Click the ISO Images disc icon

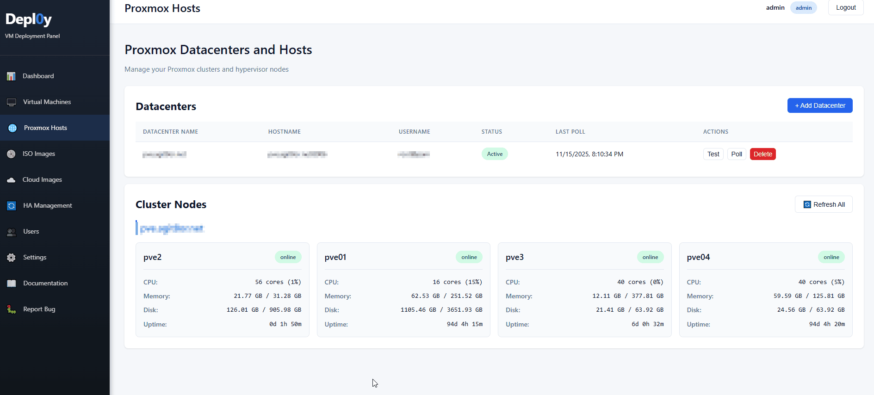click(x=11, y=154)
